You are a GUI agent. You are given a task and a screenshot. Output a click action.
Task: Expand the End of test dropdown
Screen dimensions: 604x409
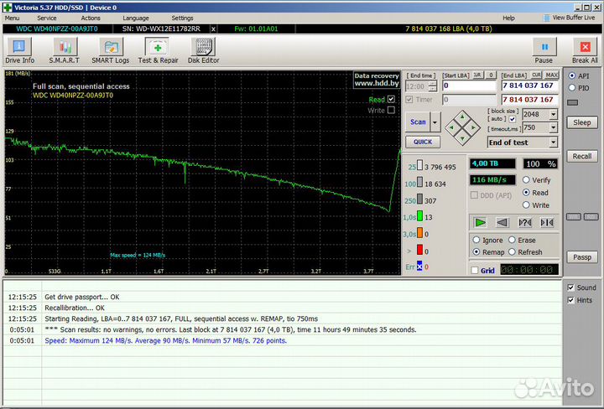(552, 142)
